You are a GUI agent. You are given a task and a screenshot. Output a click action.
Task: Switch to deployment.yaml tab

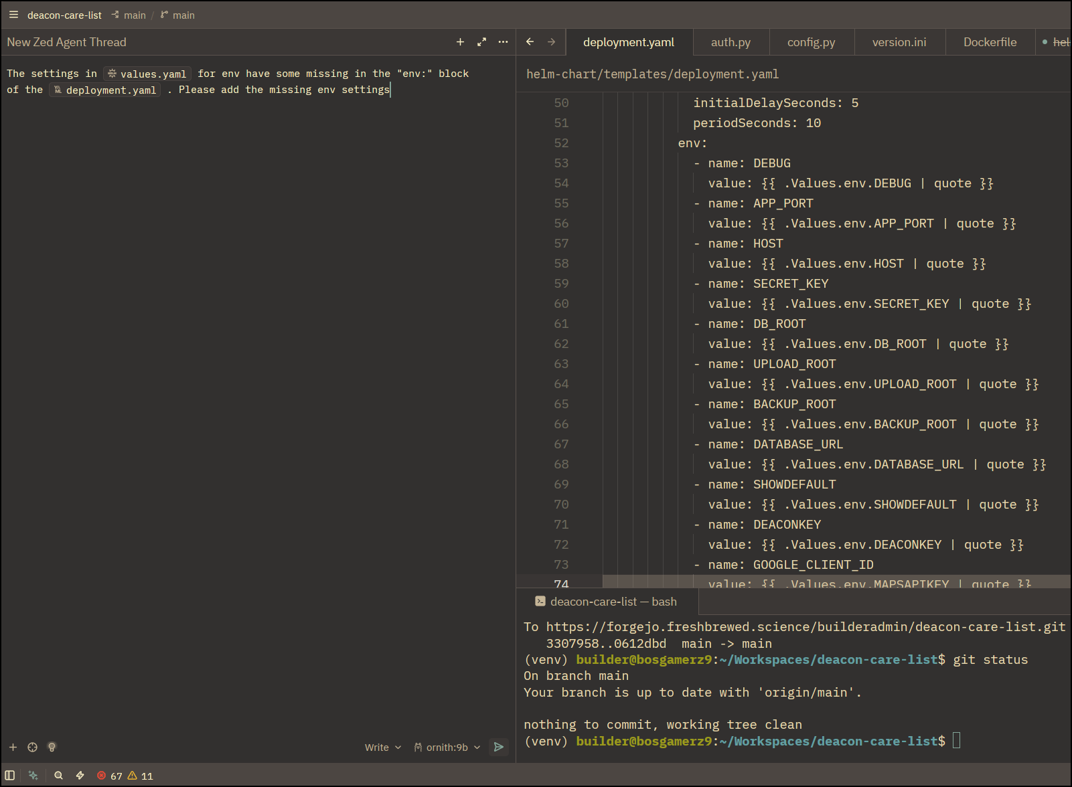click(x=629, y=42)
